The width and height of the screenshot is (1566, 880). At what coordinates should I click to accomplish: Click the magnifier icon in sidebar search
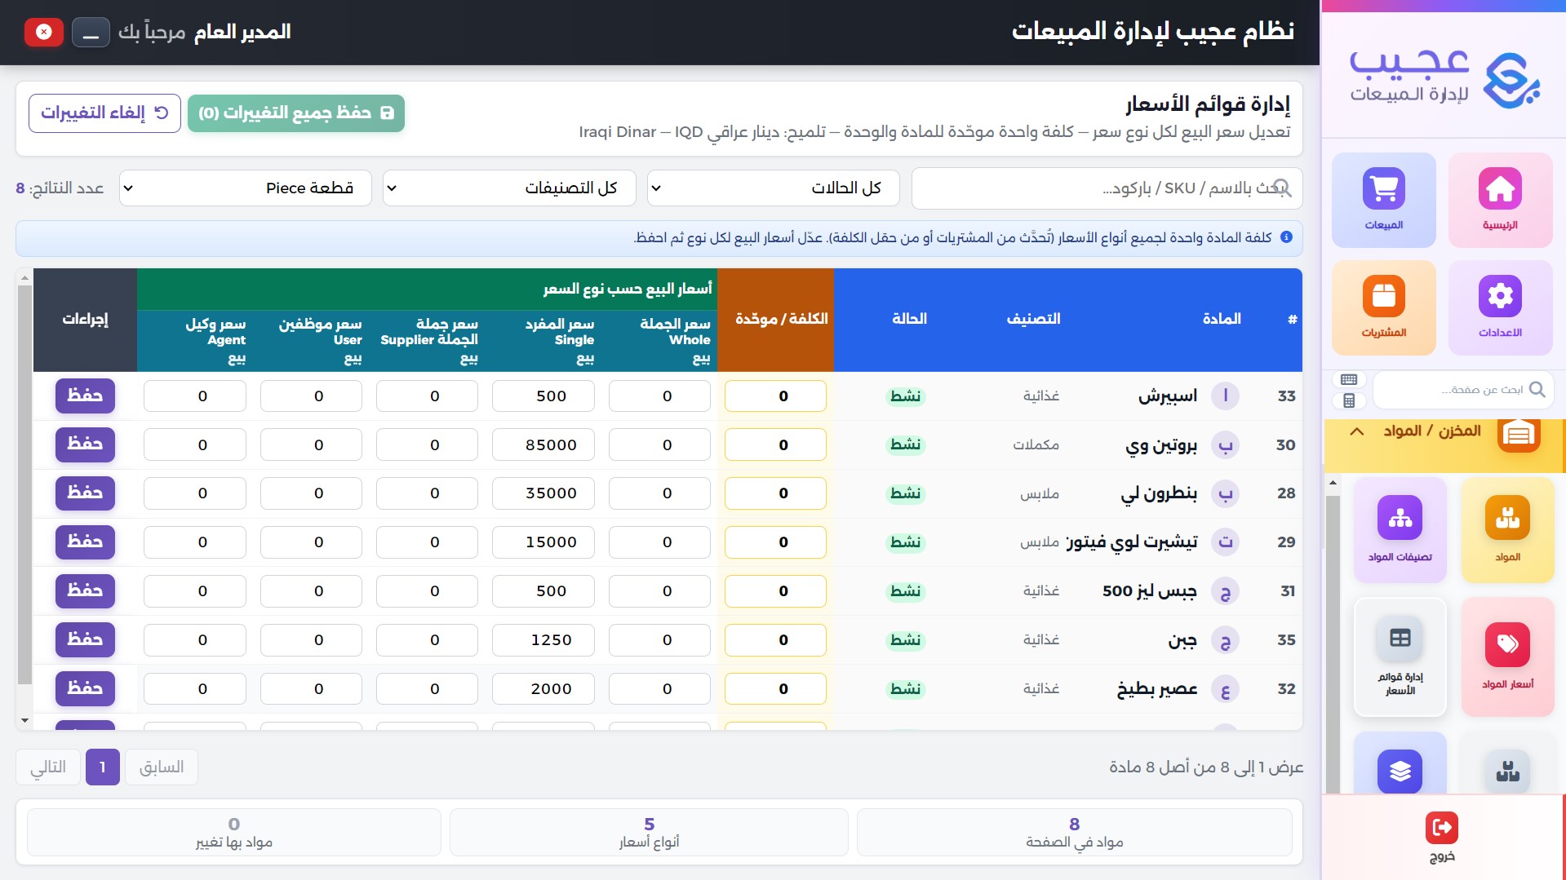[1537, 389]
